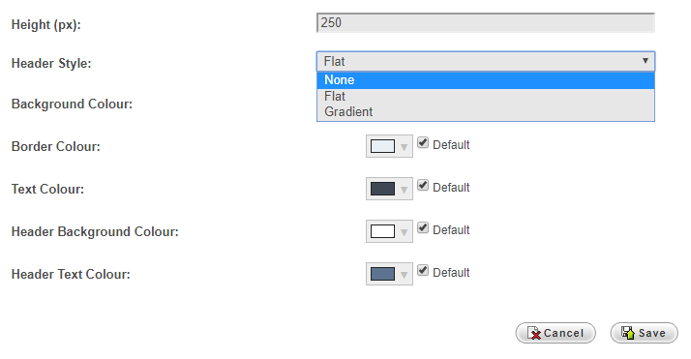691x359 pixels.
Task: Click the Save button
Action: pos(644,333)
